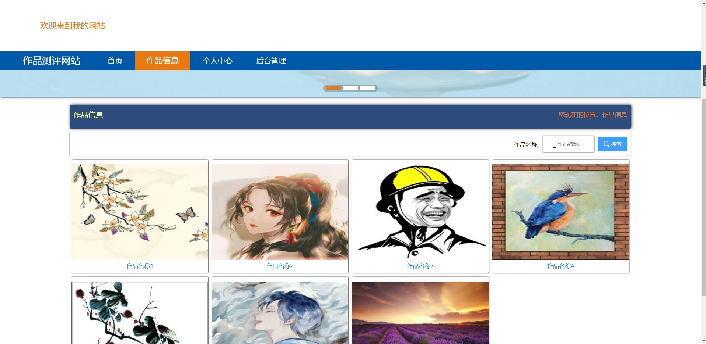The height and width of the screenshot is (344, 706).
Task: Open the ink plum blossom painting thumbnail
Action: 140,313
